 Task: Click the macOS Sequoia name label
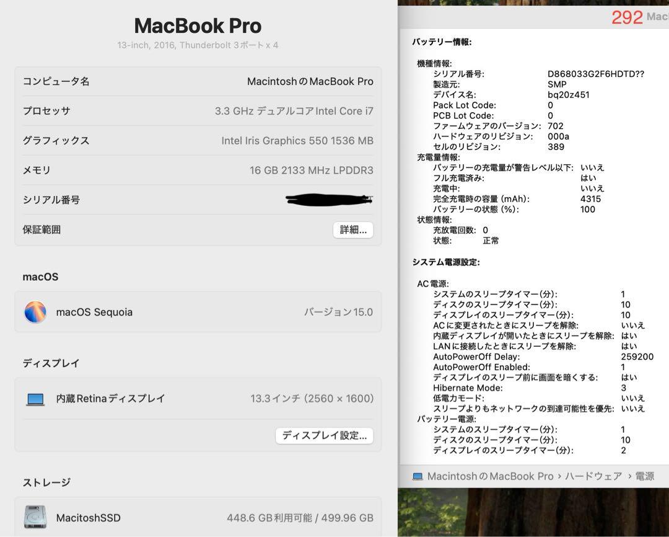(94, 313)
